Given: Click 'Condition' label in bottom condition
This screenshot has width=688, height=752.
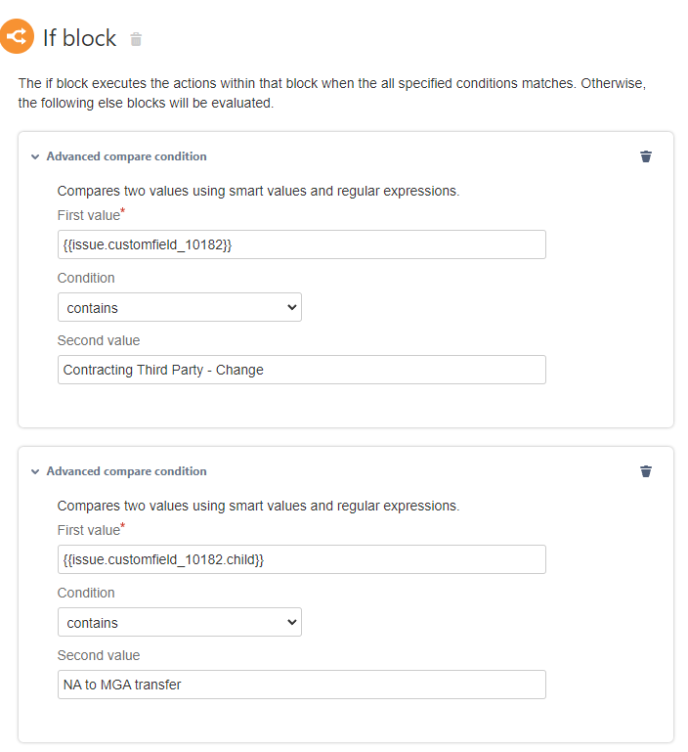Looking at the screenshot, I should [86, 593].
